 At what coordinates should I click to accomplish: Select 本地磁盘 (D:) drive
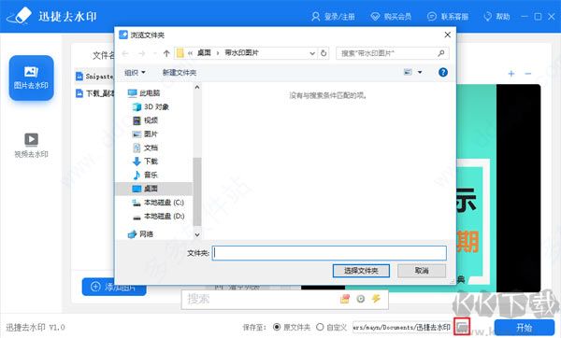point(158,217)
